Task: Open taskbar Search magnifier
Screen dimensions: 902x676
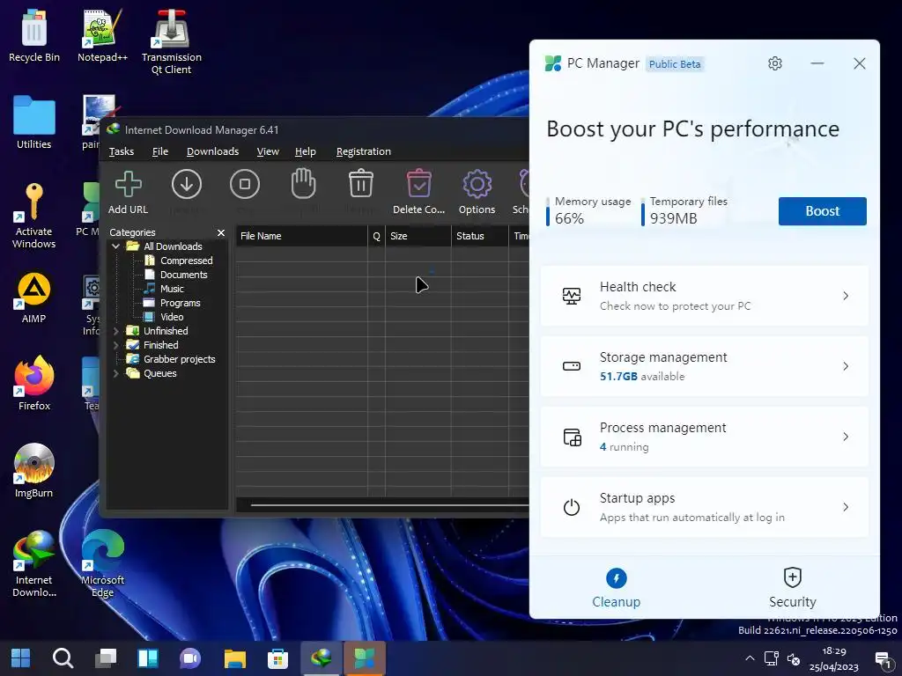Action: [x=63, y=658]
